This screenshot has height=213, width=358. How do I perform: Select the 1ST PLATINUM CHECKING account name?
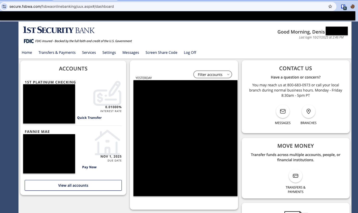(50, 82)
